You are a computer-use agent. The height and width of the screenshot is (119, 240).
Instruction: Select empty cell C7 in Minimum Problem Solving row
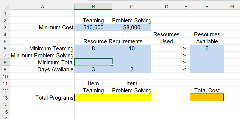132,55
